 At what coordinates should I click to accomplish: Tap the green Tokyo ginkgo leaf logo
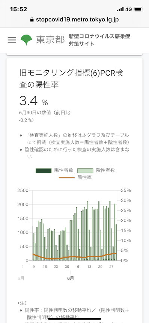coord(26,40)
